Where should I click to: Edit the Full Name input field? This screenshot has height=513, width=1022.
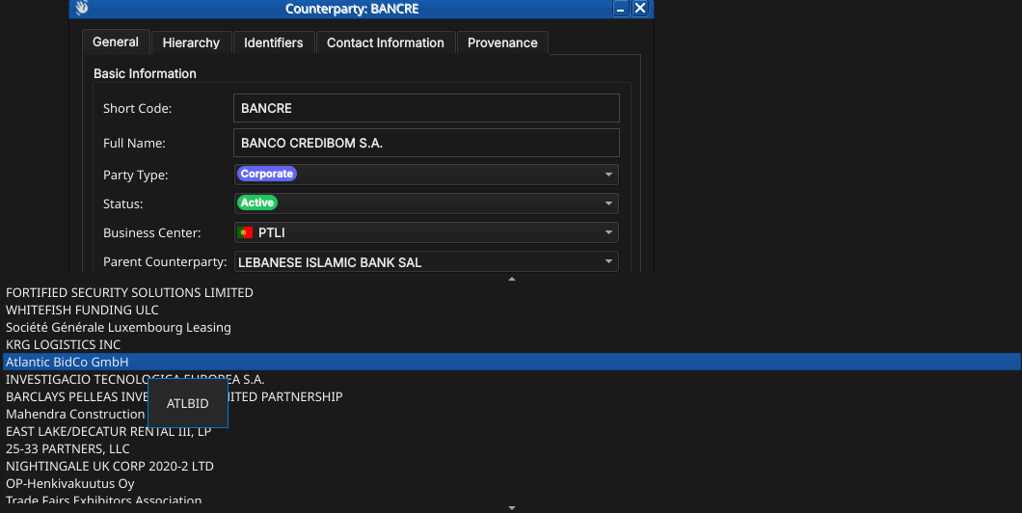point(426,143)
